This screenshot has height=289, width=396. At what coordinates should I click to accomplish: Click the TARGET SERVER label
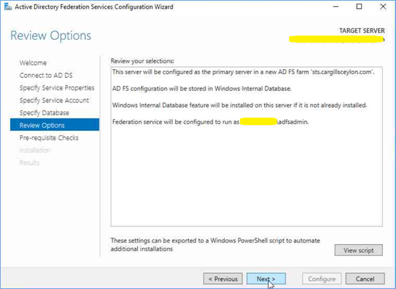(x=362, y=31)
